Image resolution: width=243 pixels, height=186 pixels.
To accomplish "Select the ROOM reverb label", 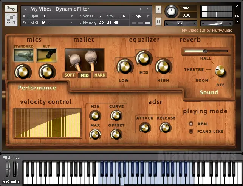I will [x=202, y=80].
